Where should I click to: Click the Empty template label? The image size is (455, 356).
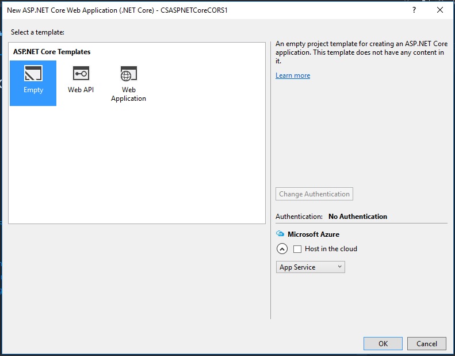point(33,90)
